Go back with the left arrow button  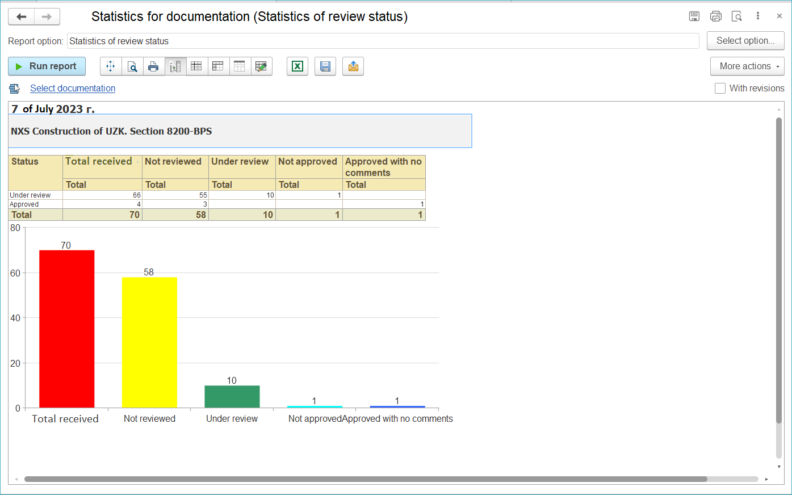22,17
